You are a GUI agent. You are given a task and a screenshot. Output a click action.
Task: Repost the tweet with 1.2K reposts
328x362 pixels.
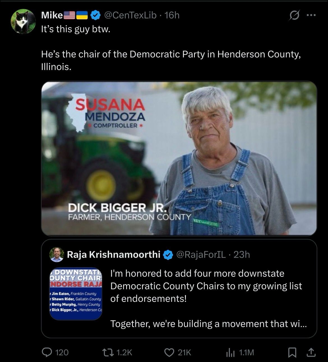117,352
